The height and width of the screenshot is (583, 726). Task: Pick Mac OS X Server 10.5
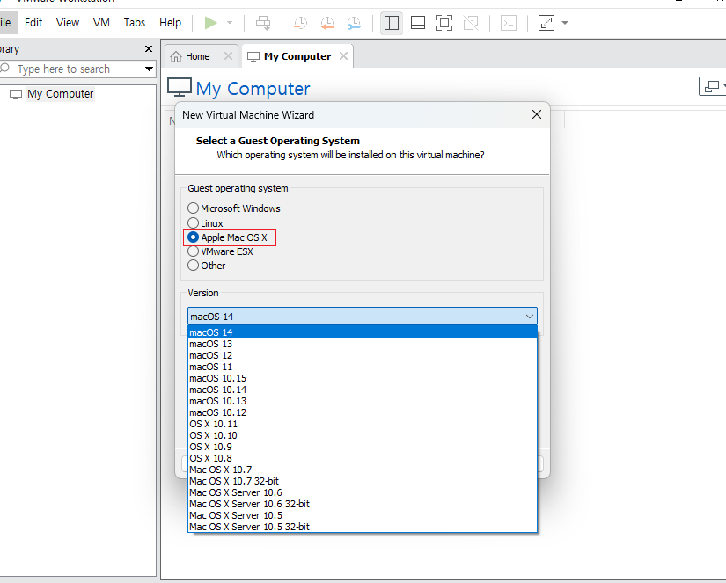[x=362, y=515]
